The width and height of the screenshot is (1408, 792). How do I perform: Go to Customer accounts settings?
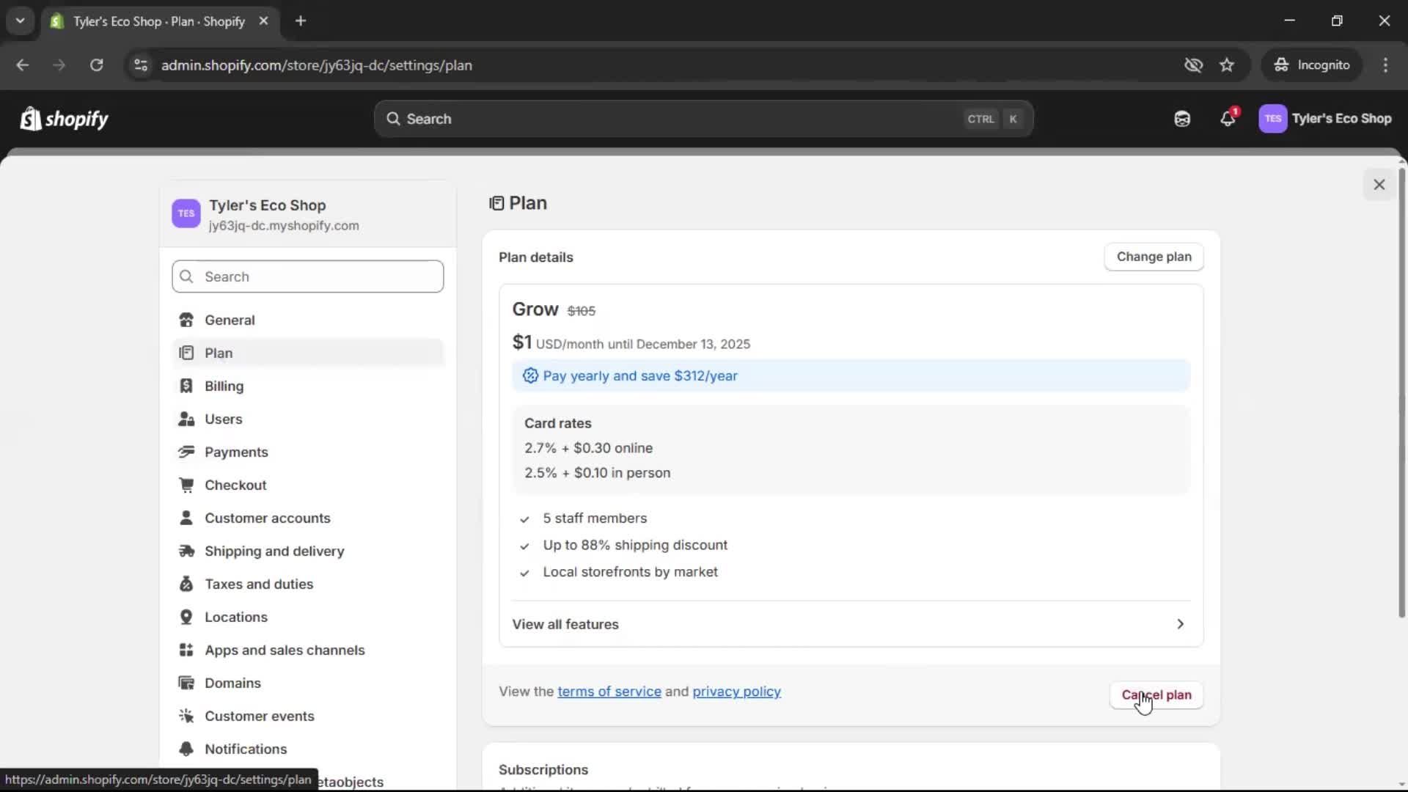tap(308, 518)
